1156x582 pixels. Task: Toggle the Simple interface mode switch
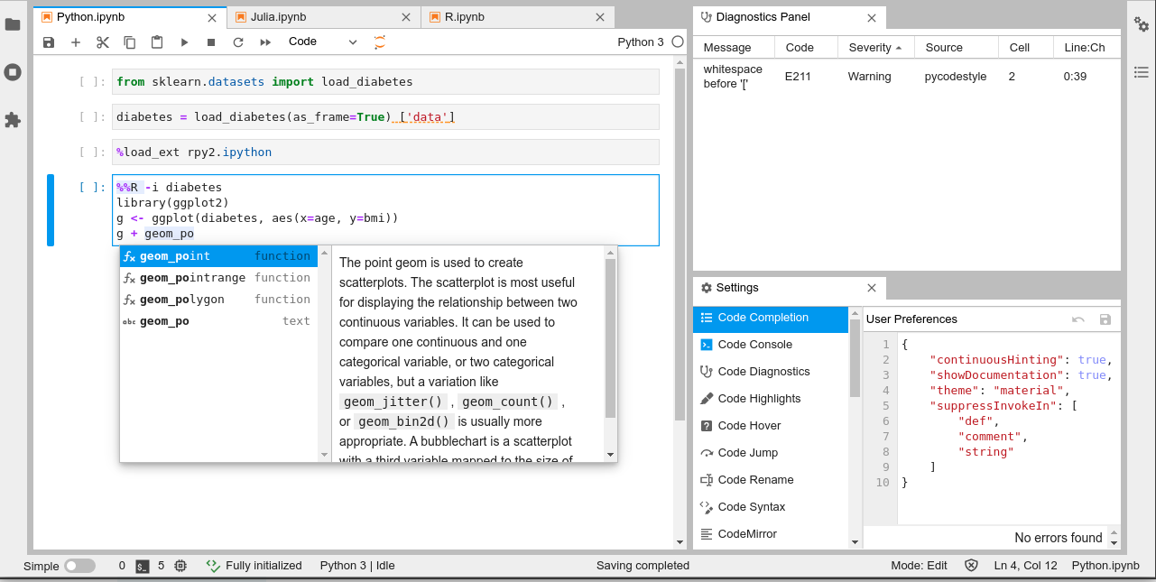tap(79, 566)
